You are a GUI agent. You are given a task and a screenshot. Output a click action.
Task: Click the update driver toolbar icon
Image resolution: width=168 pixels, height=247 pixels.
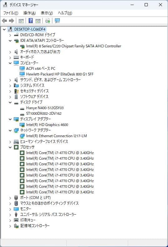pos(48,21)
